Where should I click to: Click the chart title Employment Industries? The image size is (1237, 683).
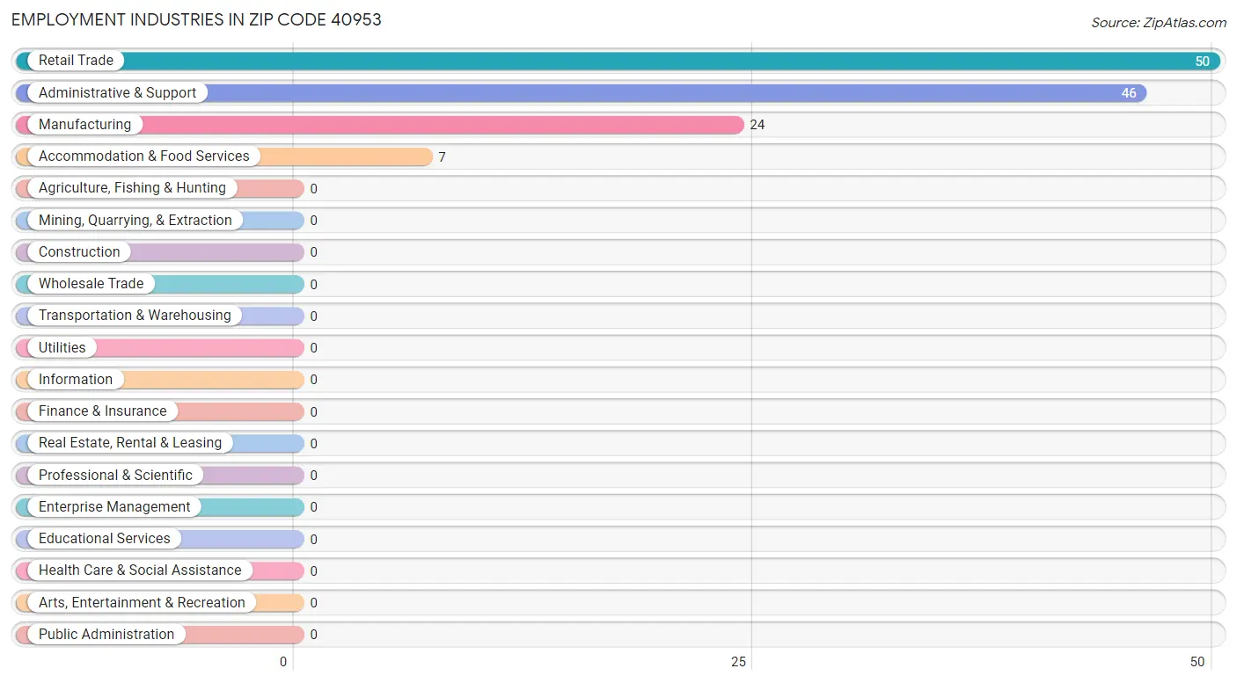point(196,19)
